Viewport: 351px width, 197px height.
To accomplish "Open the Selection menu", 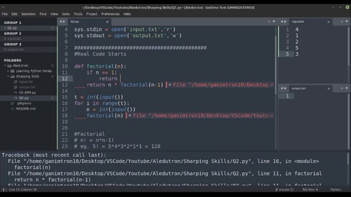I will tap(29, 14).
